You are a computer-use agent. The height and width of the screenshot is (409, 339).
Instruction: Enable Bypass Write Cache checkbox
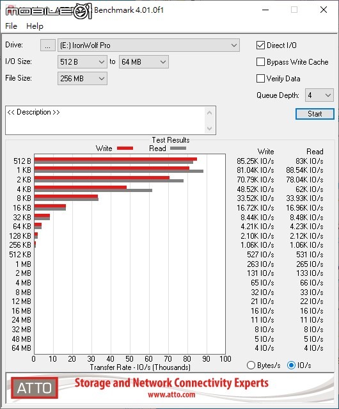coord(260,62)
